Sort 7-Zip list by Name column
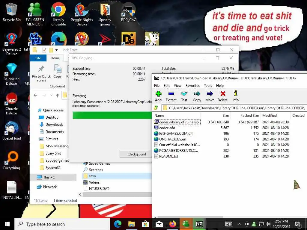The width and height of the screenshot is (307, 230). 176,115
